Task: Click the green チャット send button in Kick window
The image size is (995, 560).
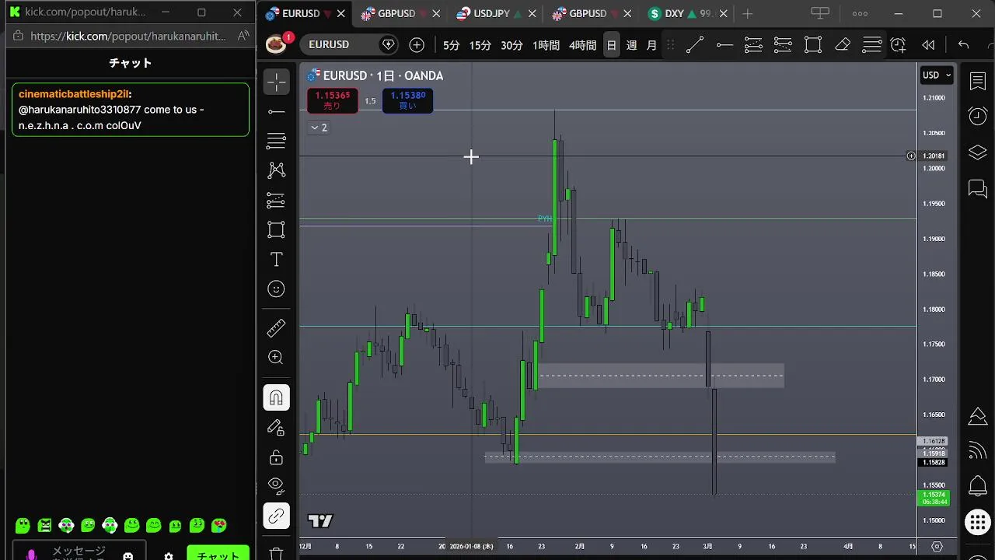Action: [x=218, y=553]
